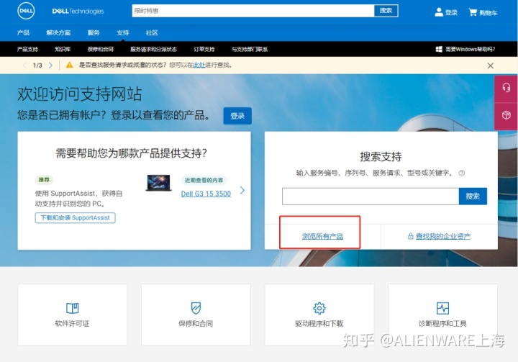Image resolution: width=518 pixels, height=362 pixels.
Task: Show next recently viewed product chevron
Action: coord(242,190)
